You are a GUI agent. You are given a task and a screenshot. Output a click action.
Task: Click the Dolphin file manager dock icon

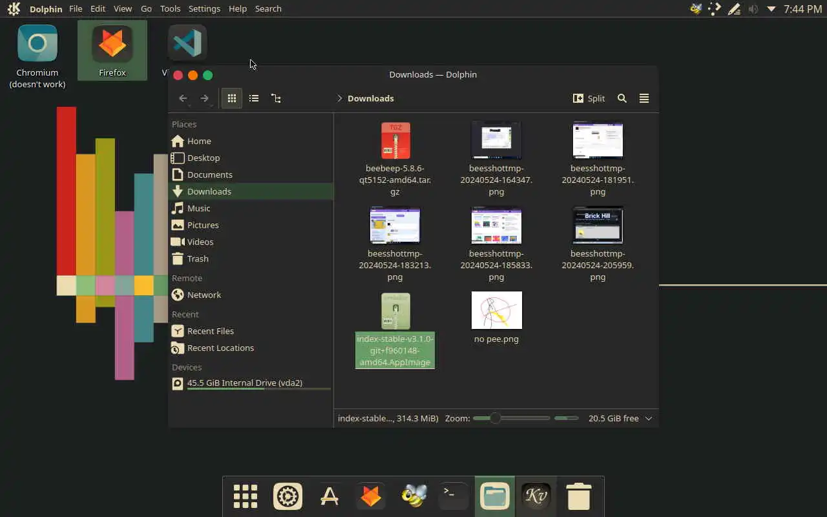tap(495, 496)
